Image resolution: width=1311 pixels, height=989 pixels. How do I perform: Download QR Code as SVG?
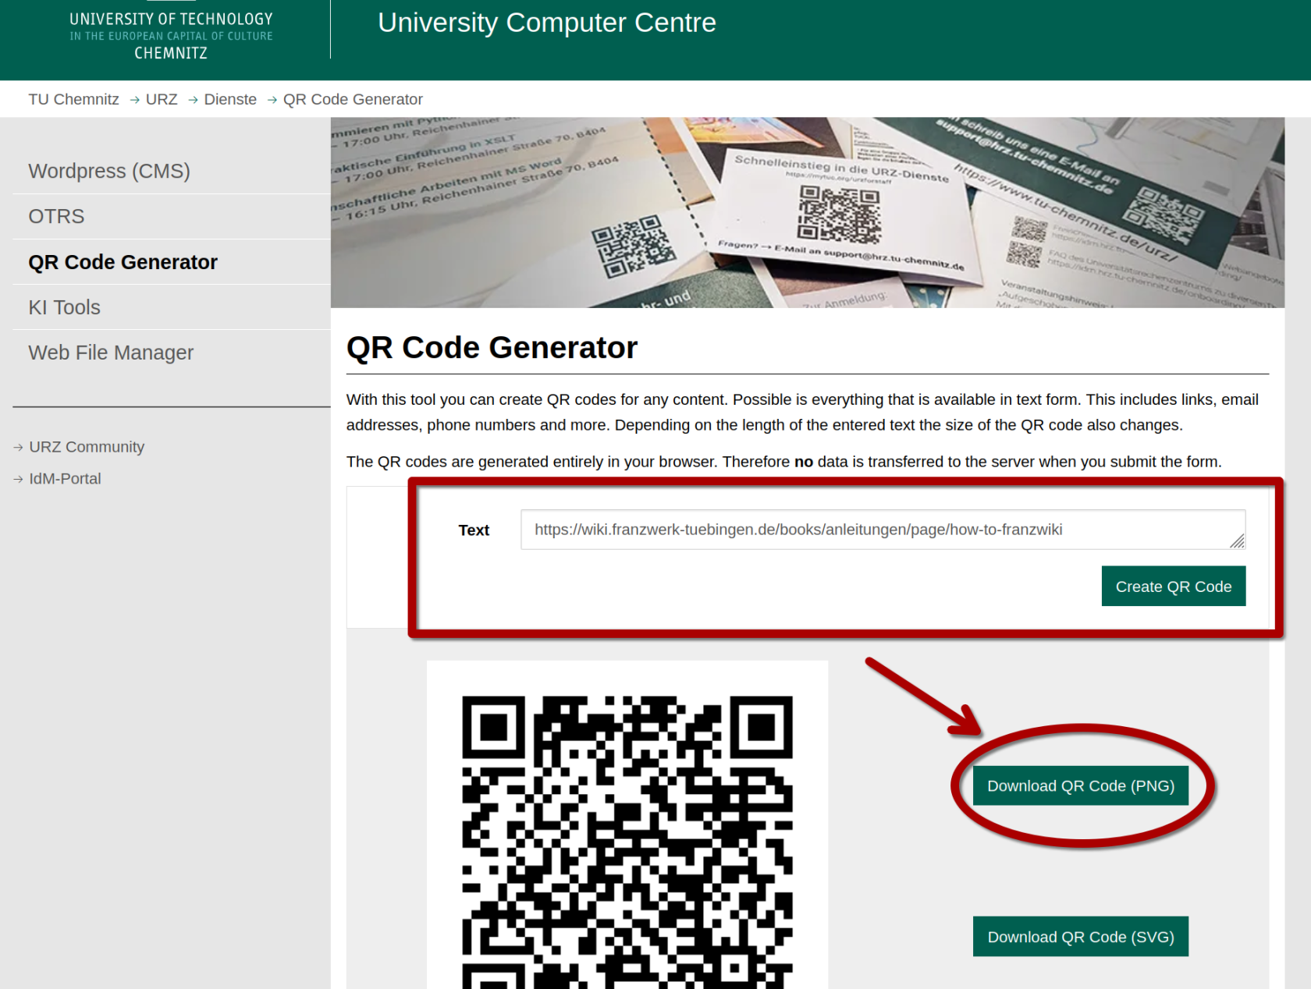coord(1080,937)
